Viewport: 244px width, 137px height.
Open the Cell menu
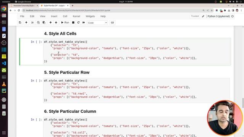click(x=65, y=16)
